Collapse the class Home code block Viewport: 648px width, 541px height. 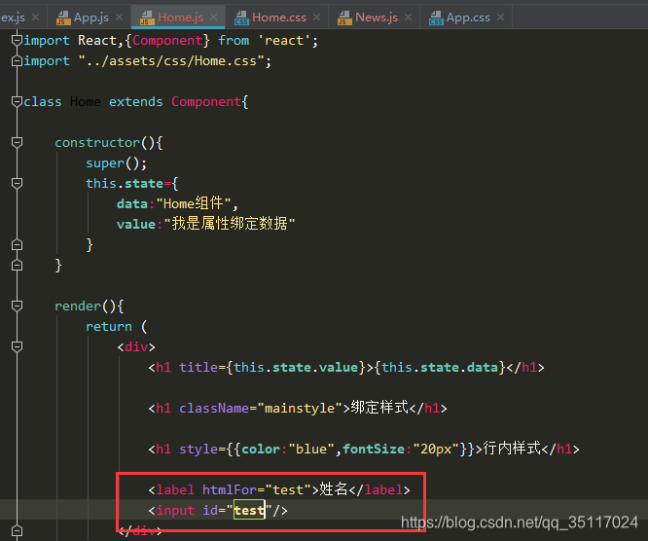click(x=17, y=101)
